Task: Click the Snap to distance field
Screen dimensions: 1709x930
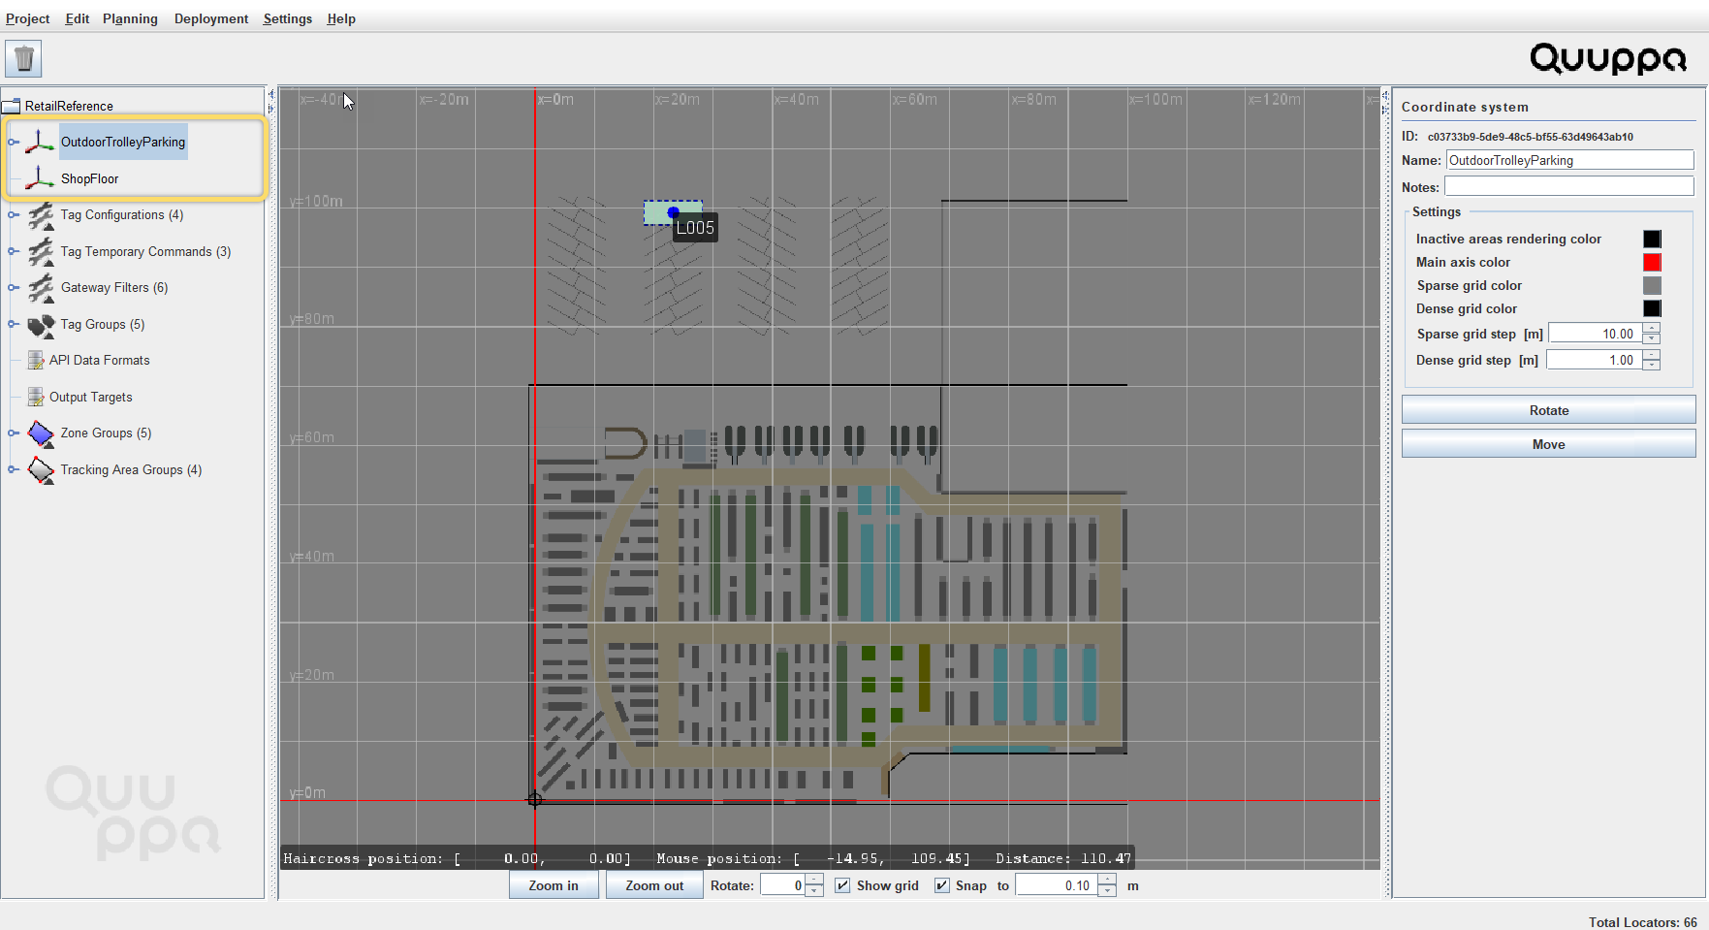Action: (x=1057, y=885)
